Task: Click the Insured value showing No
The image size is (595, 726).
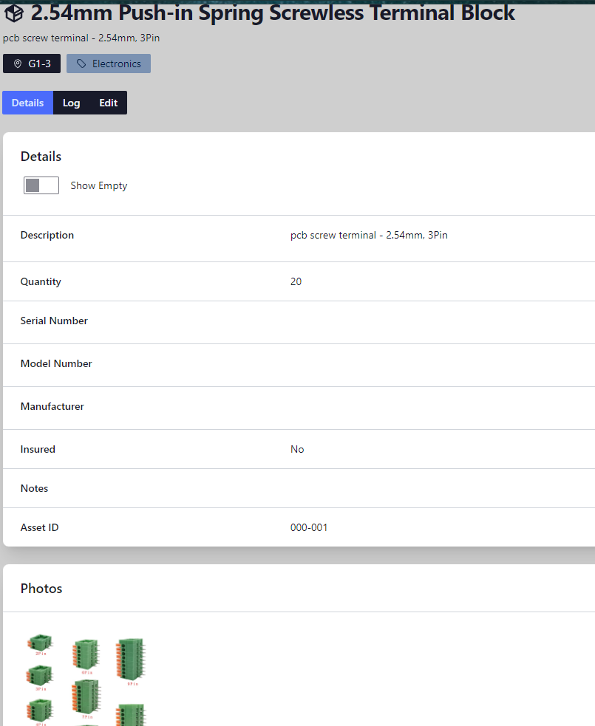Action: point(297,449)
